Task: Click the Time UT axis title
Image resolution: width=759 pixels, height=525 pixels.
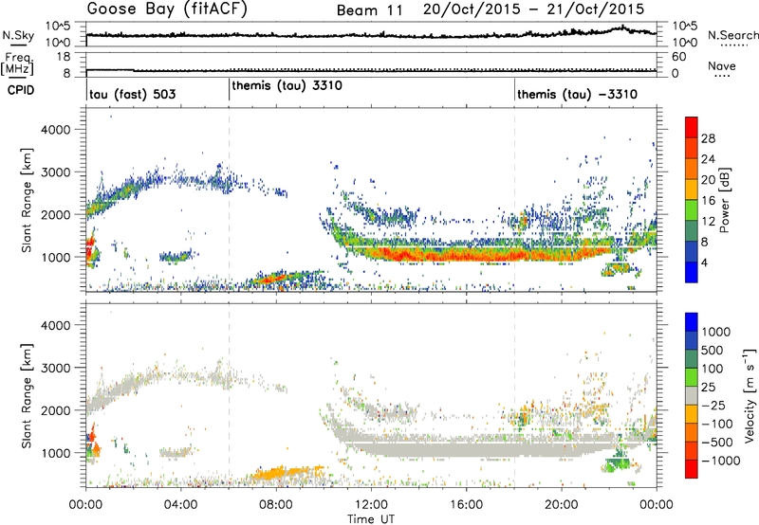Action: pos(371,519)
